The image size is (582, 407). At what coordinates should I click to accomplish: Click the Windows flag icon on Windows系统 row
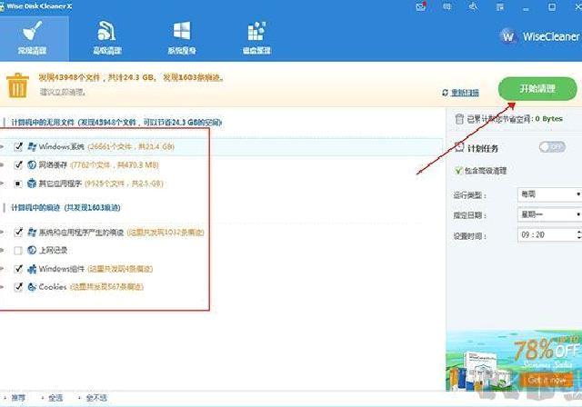click(32, 146)
